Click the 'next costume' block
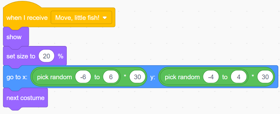Image resolution: width=280 pixels, height=114 pixels. tap(25, 98)
